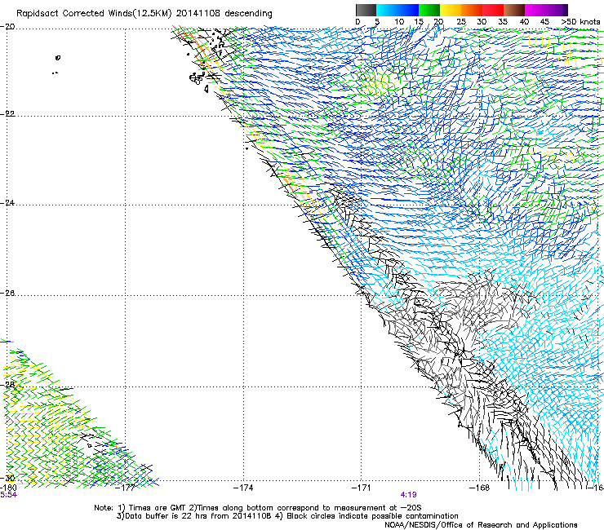Click the NOAA/NESDIS credit text
Viewport: 604px width, 530px height.
point(481,525)
